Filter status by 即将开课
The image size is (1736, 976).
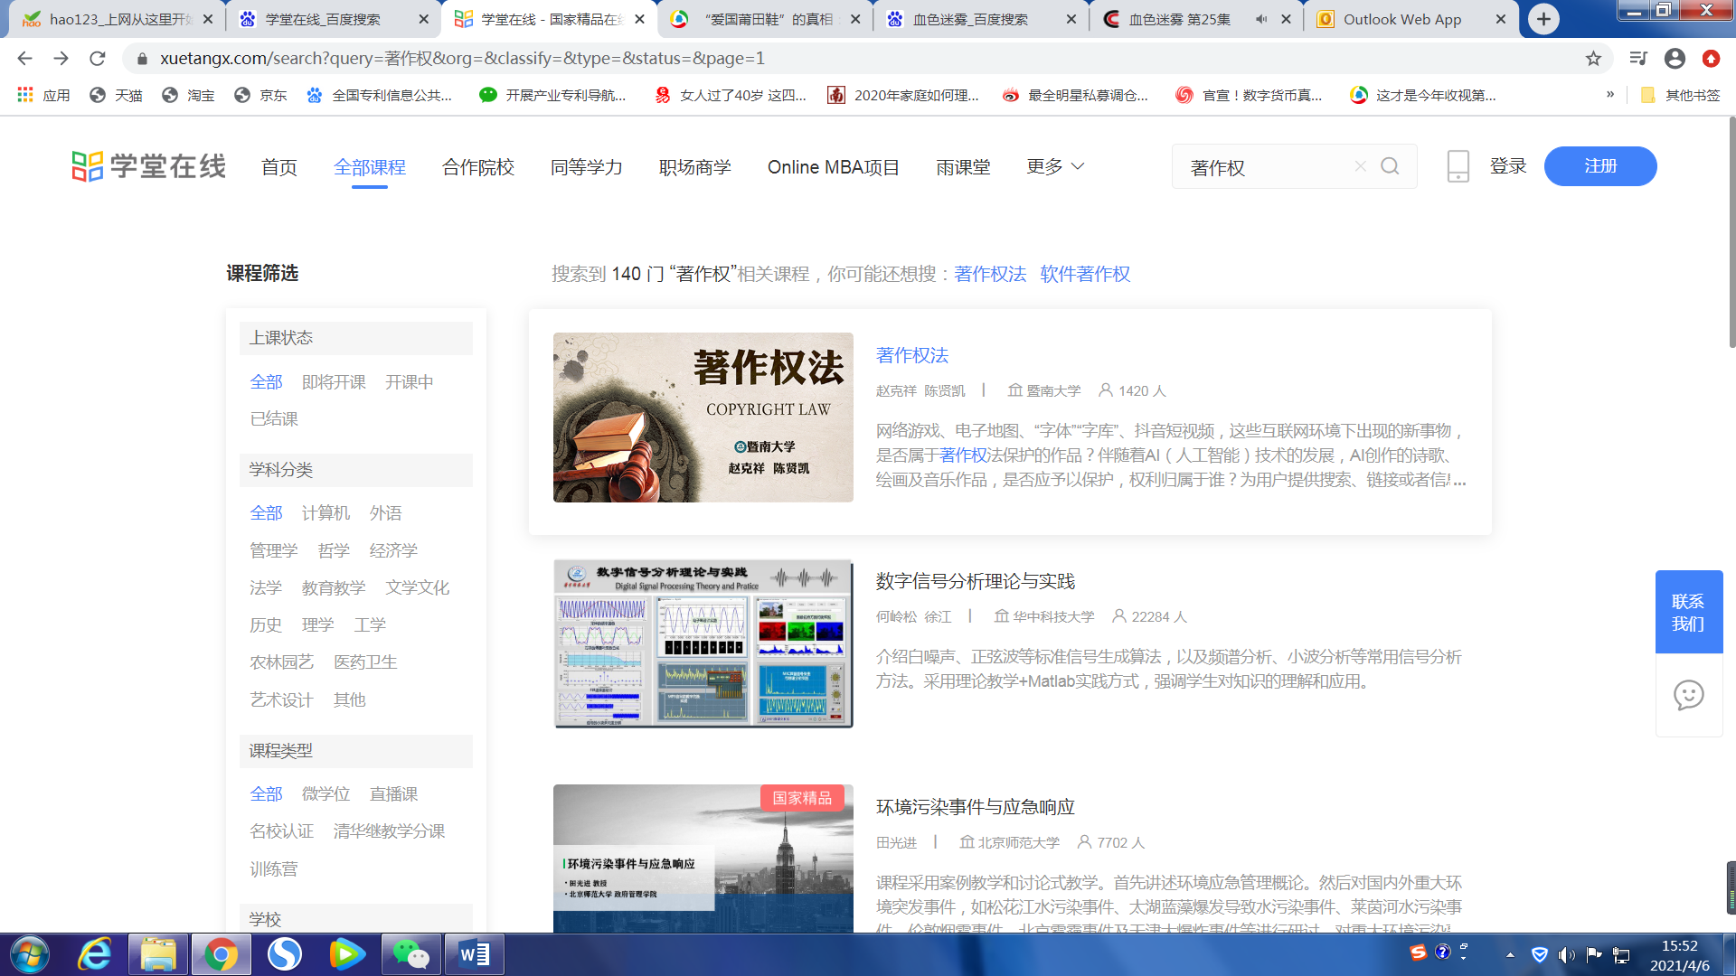[x=334, y=382]
